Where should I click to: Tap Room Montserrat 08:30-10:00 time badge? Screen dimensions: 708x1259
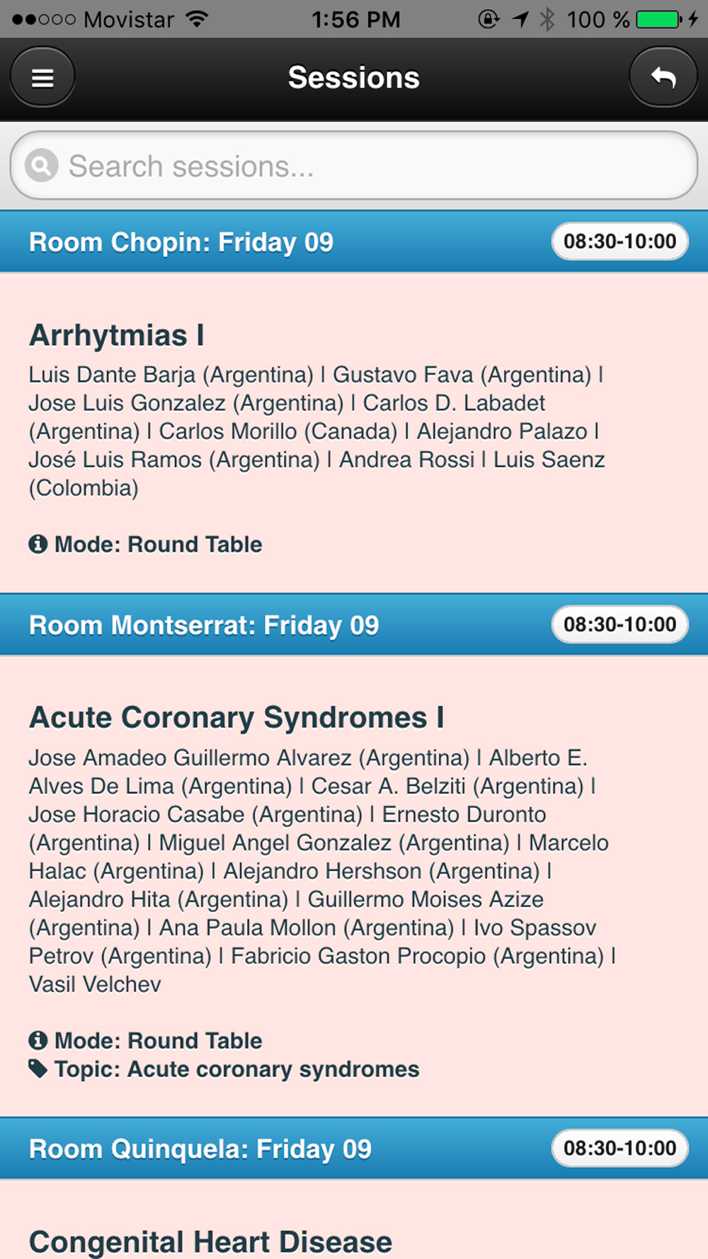619,625
